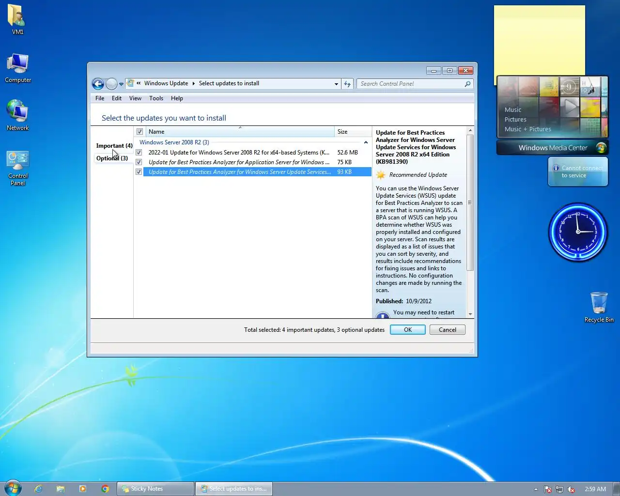Screen dimensions: 620x496
Task: Click the VM1 folder desktop icon
Action: [17, 20]
